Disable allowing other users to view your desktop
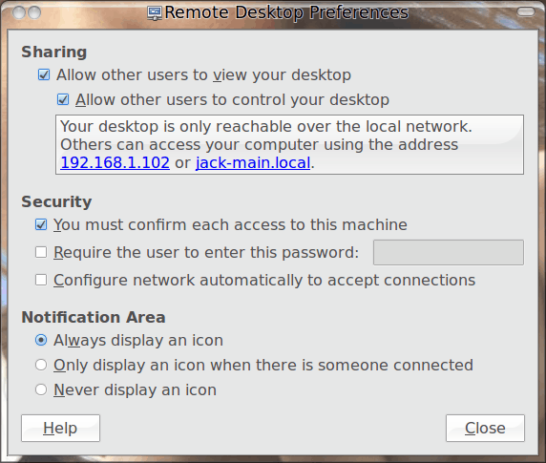 (x=44, y=74)
